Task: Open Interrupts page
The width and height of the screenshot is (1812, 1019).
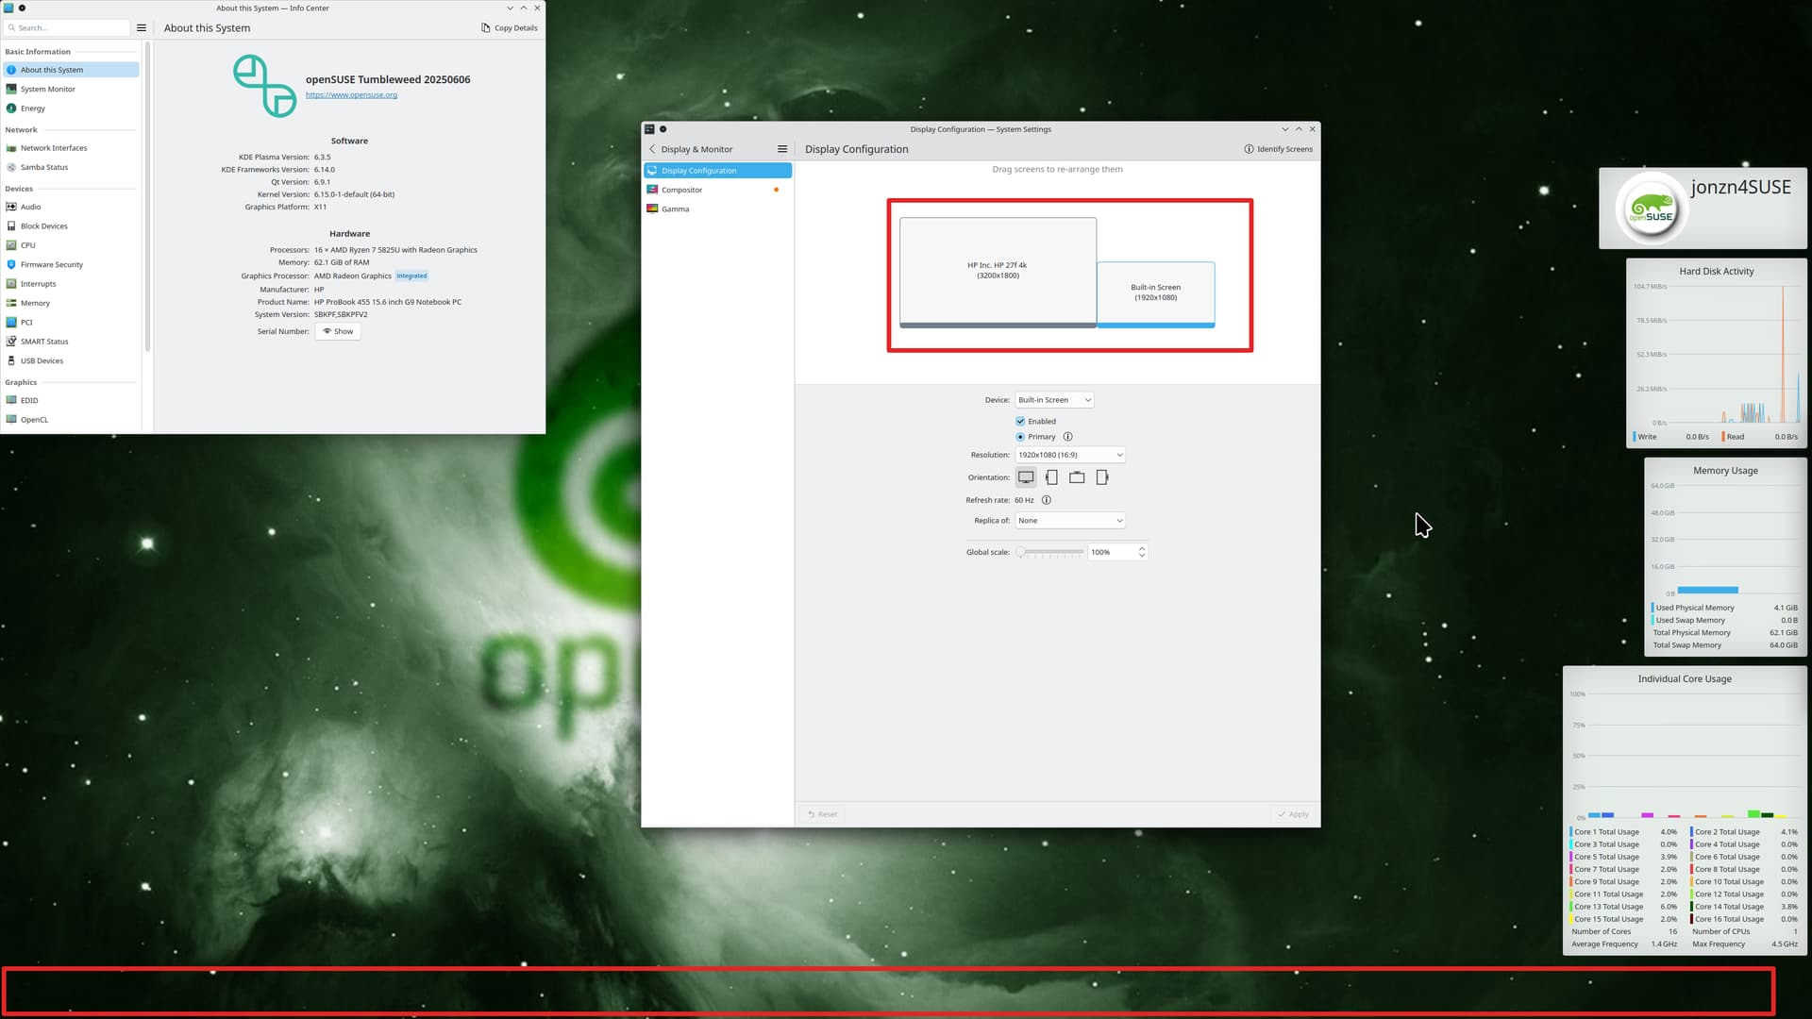Action: 71,284
